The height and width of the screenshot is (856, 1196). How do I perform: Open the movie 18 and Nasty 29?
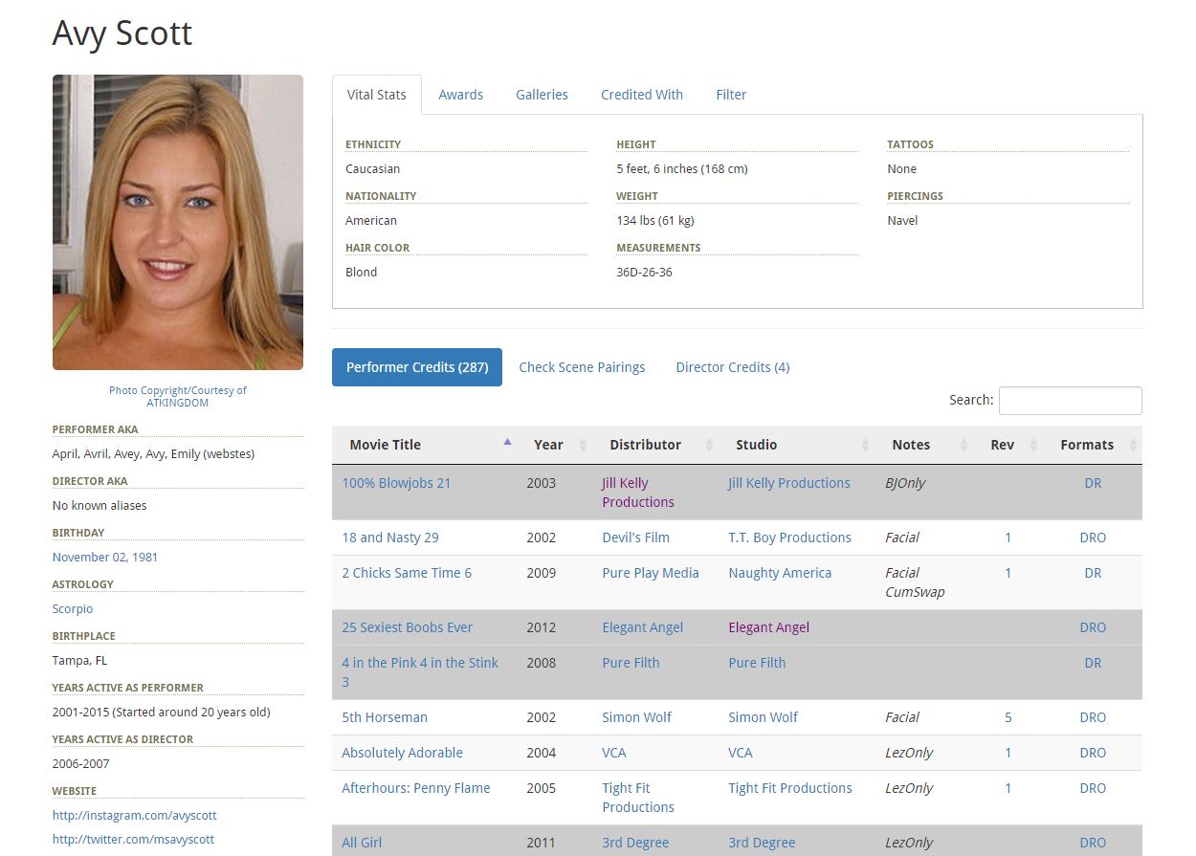390,538
